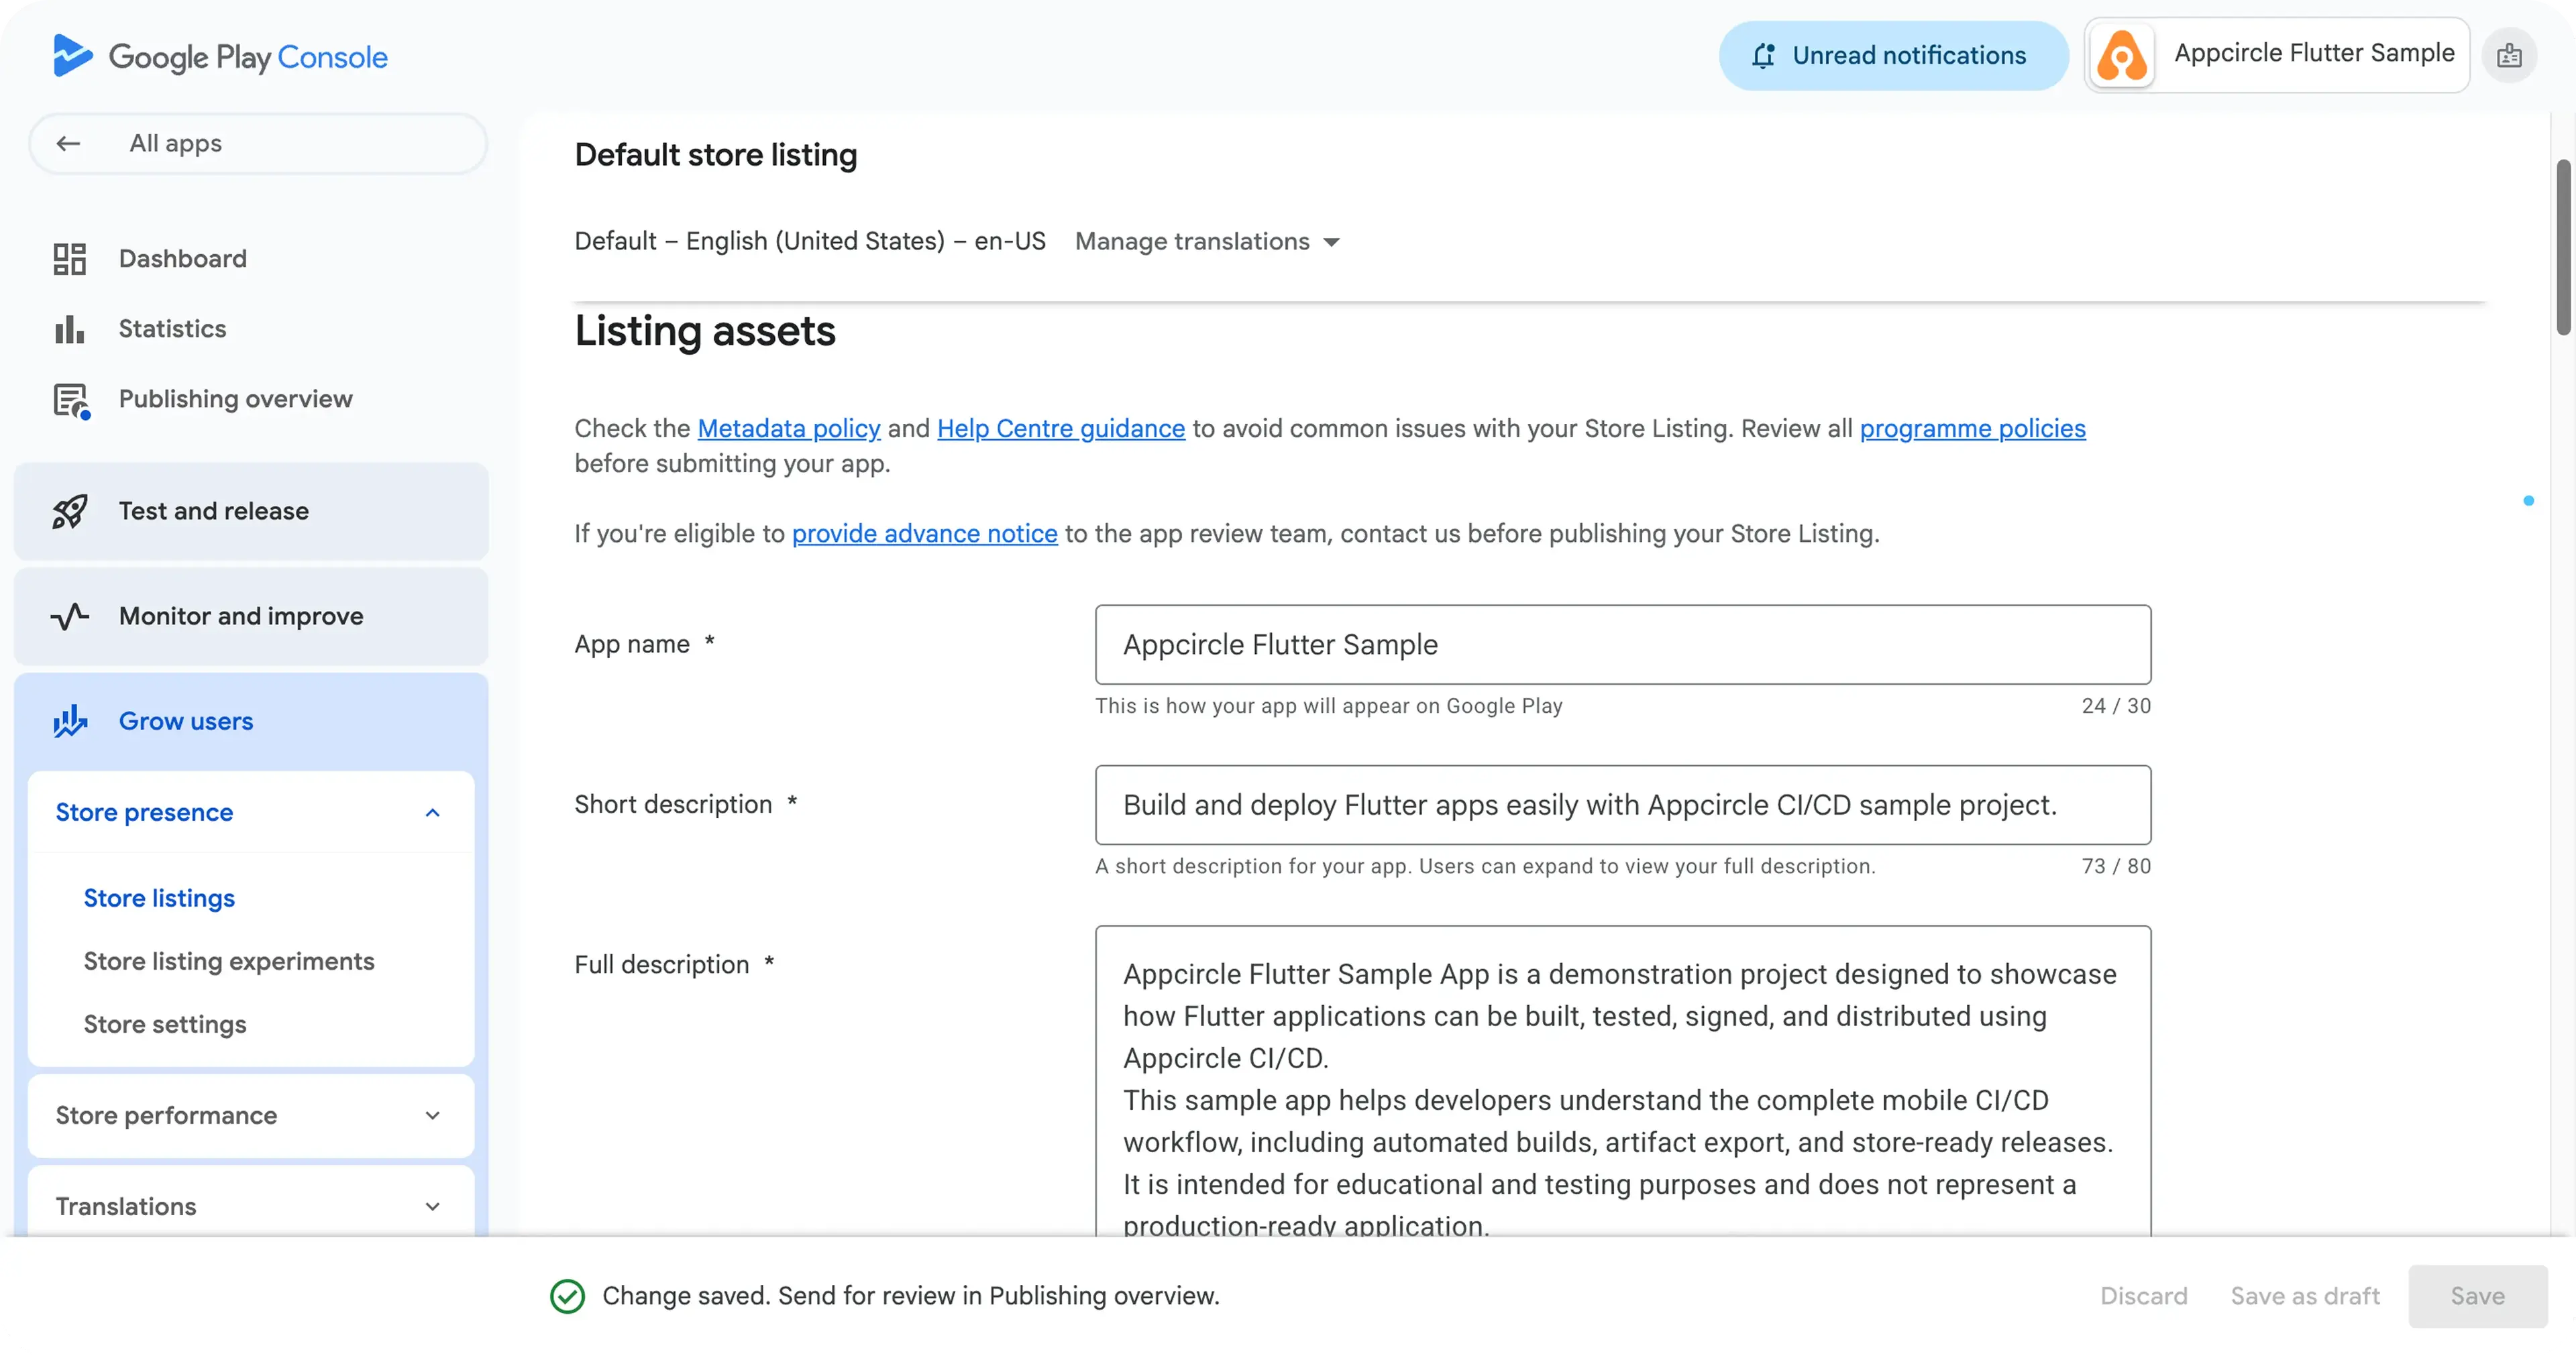2576x1356 pixels.
Task: Click Save as draft
Action: pos(2305,1296)
